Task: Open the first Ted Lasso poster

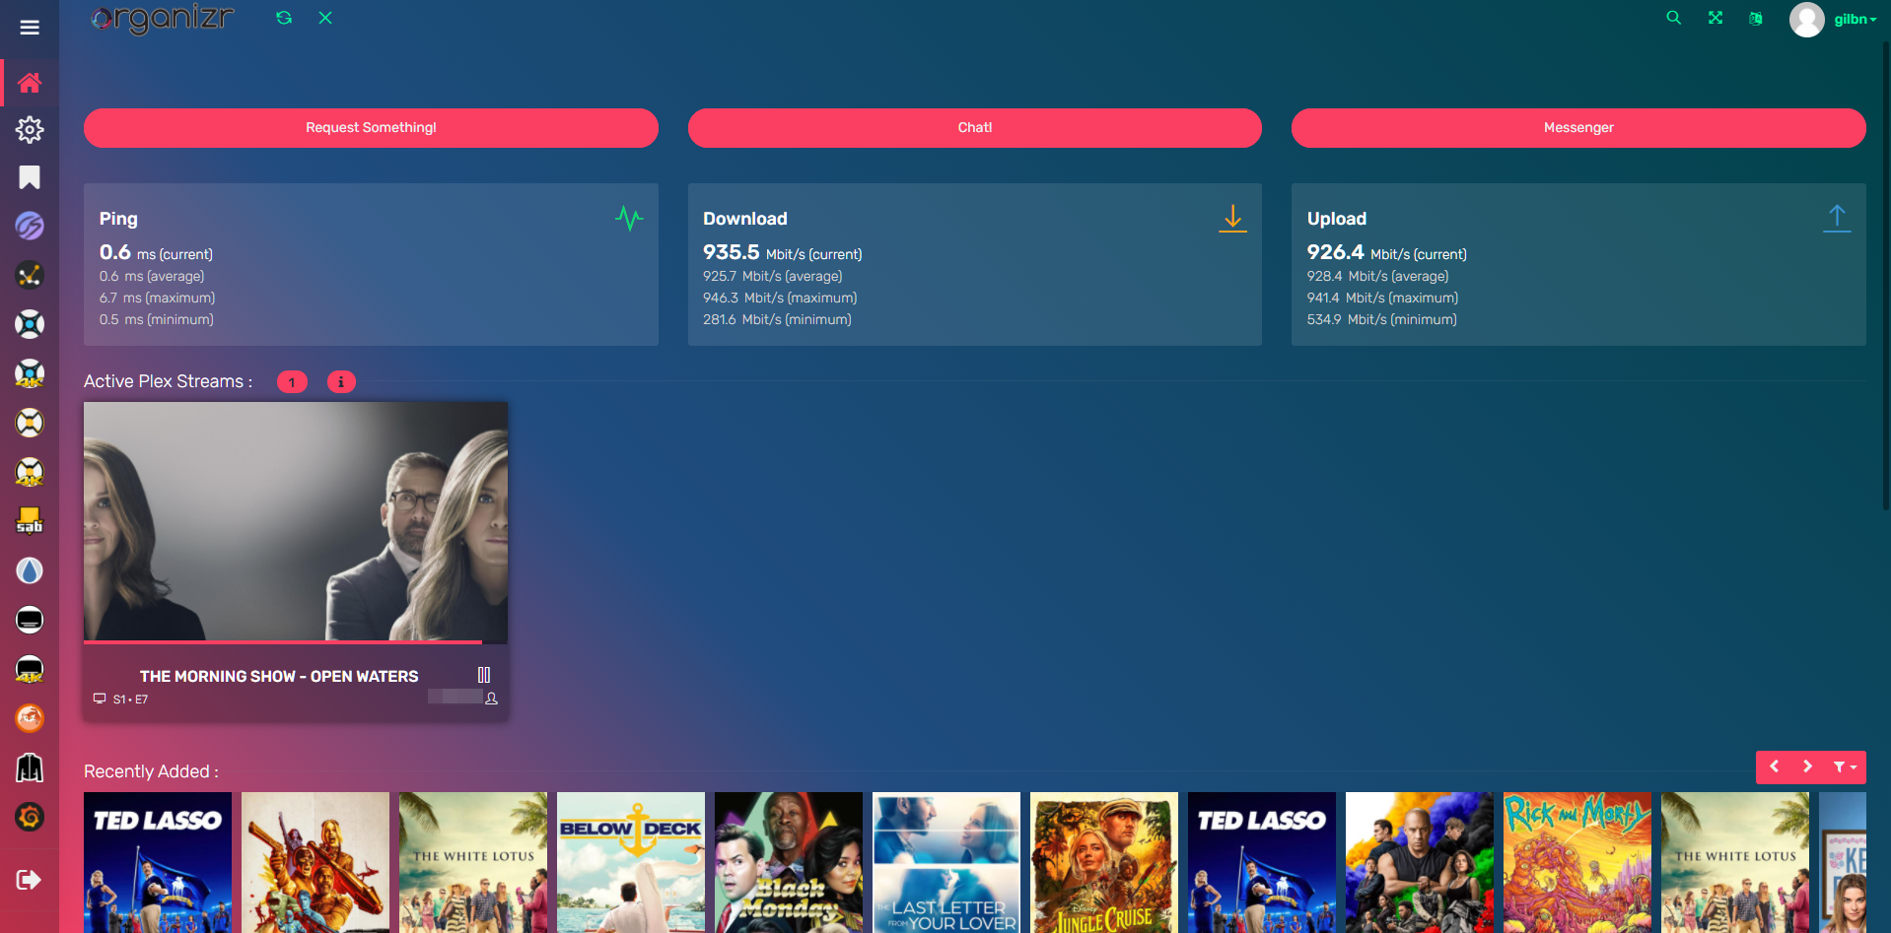Action: [158, 862]
